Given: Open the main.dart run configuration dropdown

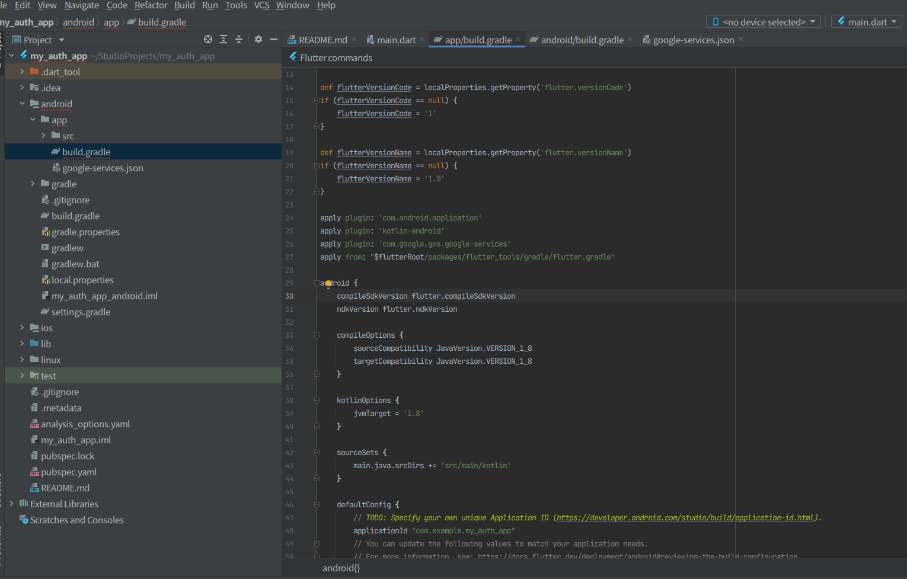Looking at the screenshot, I should [x=867, y=22].
